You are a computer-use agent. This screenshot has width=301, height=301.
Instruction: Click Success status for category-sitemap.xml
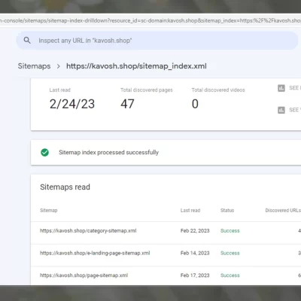tap(230, 230)
